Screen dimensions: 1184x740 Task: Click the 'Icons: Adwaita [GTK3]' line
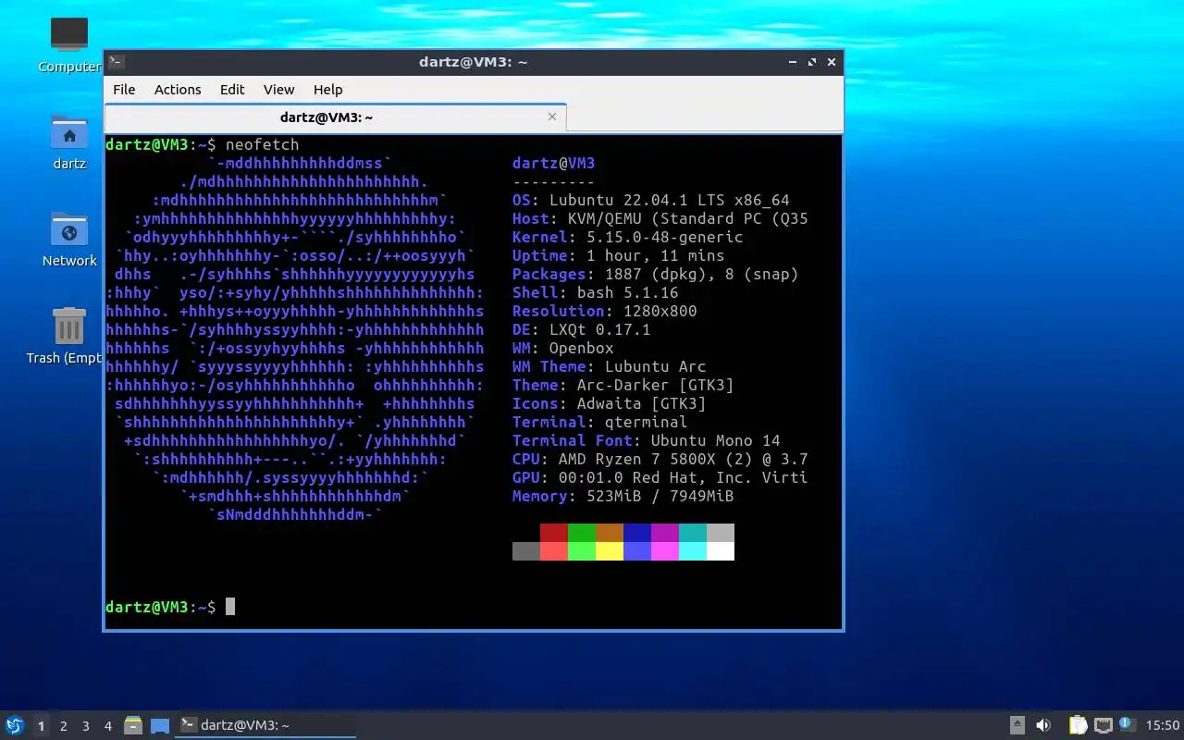tap(610, 403)
